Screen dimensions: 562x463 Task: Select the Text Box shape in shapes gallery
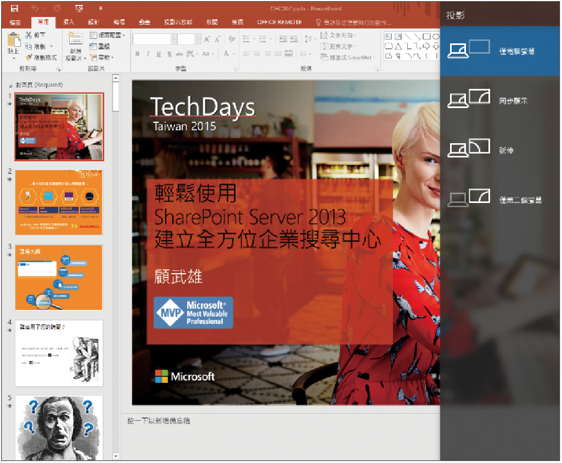(388, 36)
